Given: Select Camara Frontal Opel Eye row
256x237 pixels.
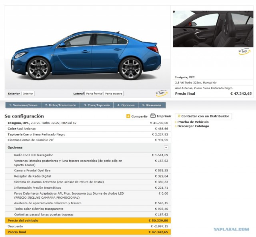Looking at the screenshot, I should click(88, 170).
